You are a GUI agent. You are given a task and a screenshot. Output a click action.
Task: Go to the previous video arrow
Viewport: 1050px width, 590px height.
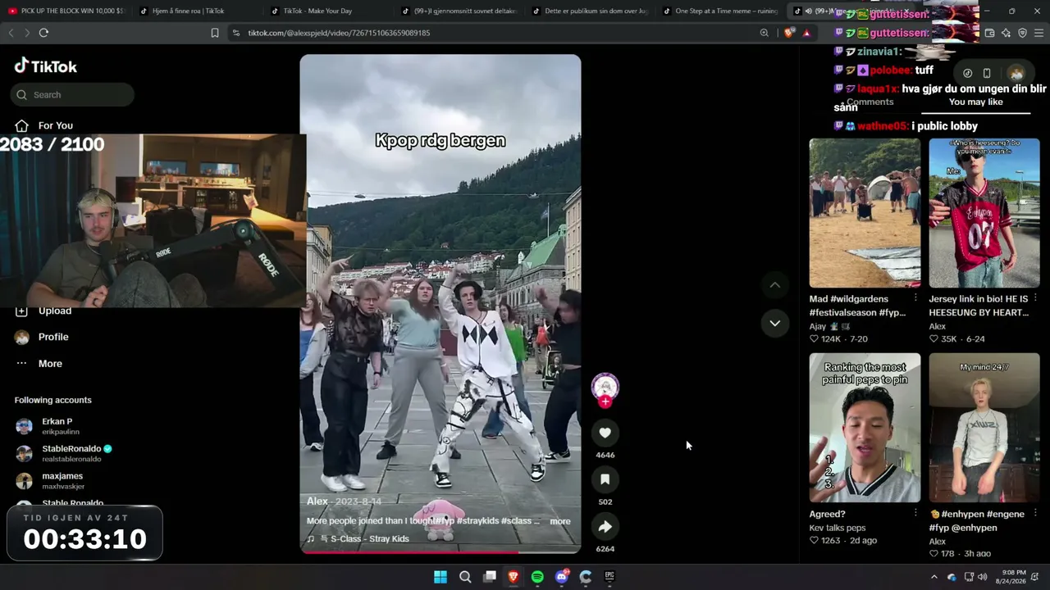click(774, 284)
